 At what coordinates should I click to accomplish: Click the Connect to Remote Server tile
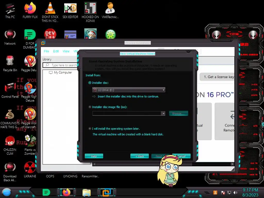tap(225, 121)
